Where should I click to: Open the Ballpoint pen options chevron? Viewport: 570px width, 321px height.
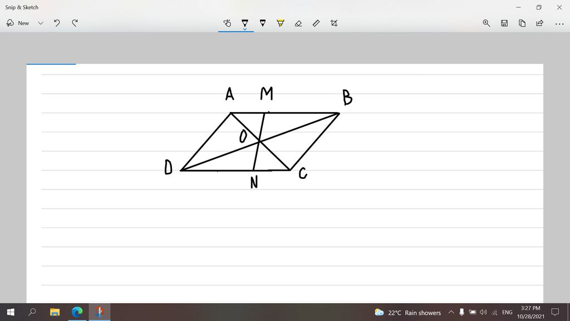[x=245, y=29]
